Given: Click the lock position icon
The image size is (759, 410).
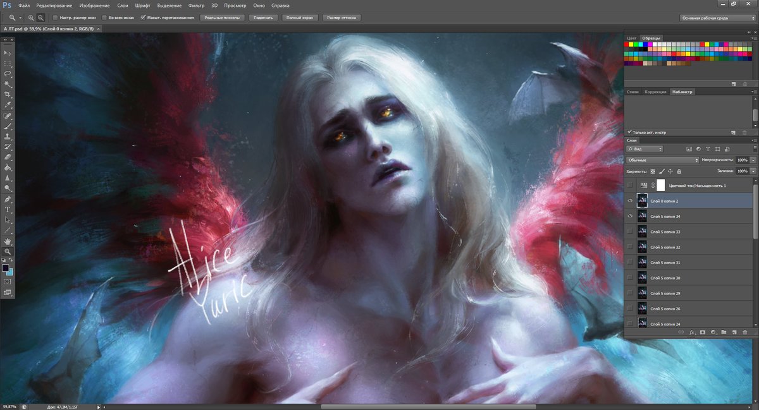Looking at the screenshot, I should (x=670, y=171).
